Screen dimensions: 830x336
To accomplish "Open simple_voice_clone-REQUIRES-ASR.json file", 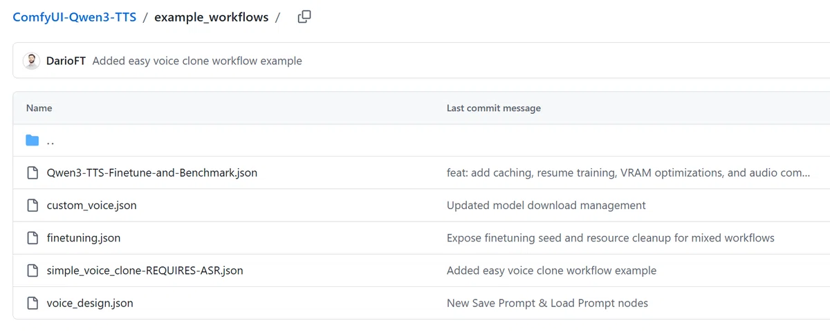I will (x=145, y=270).
